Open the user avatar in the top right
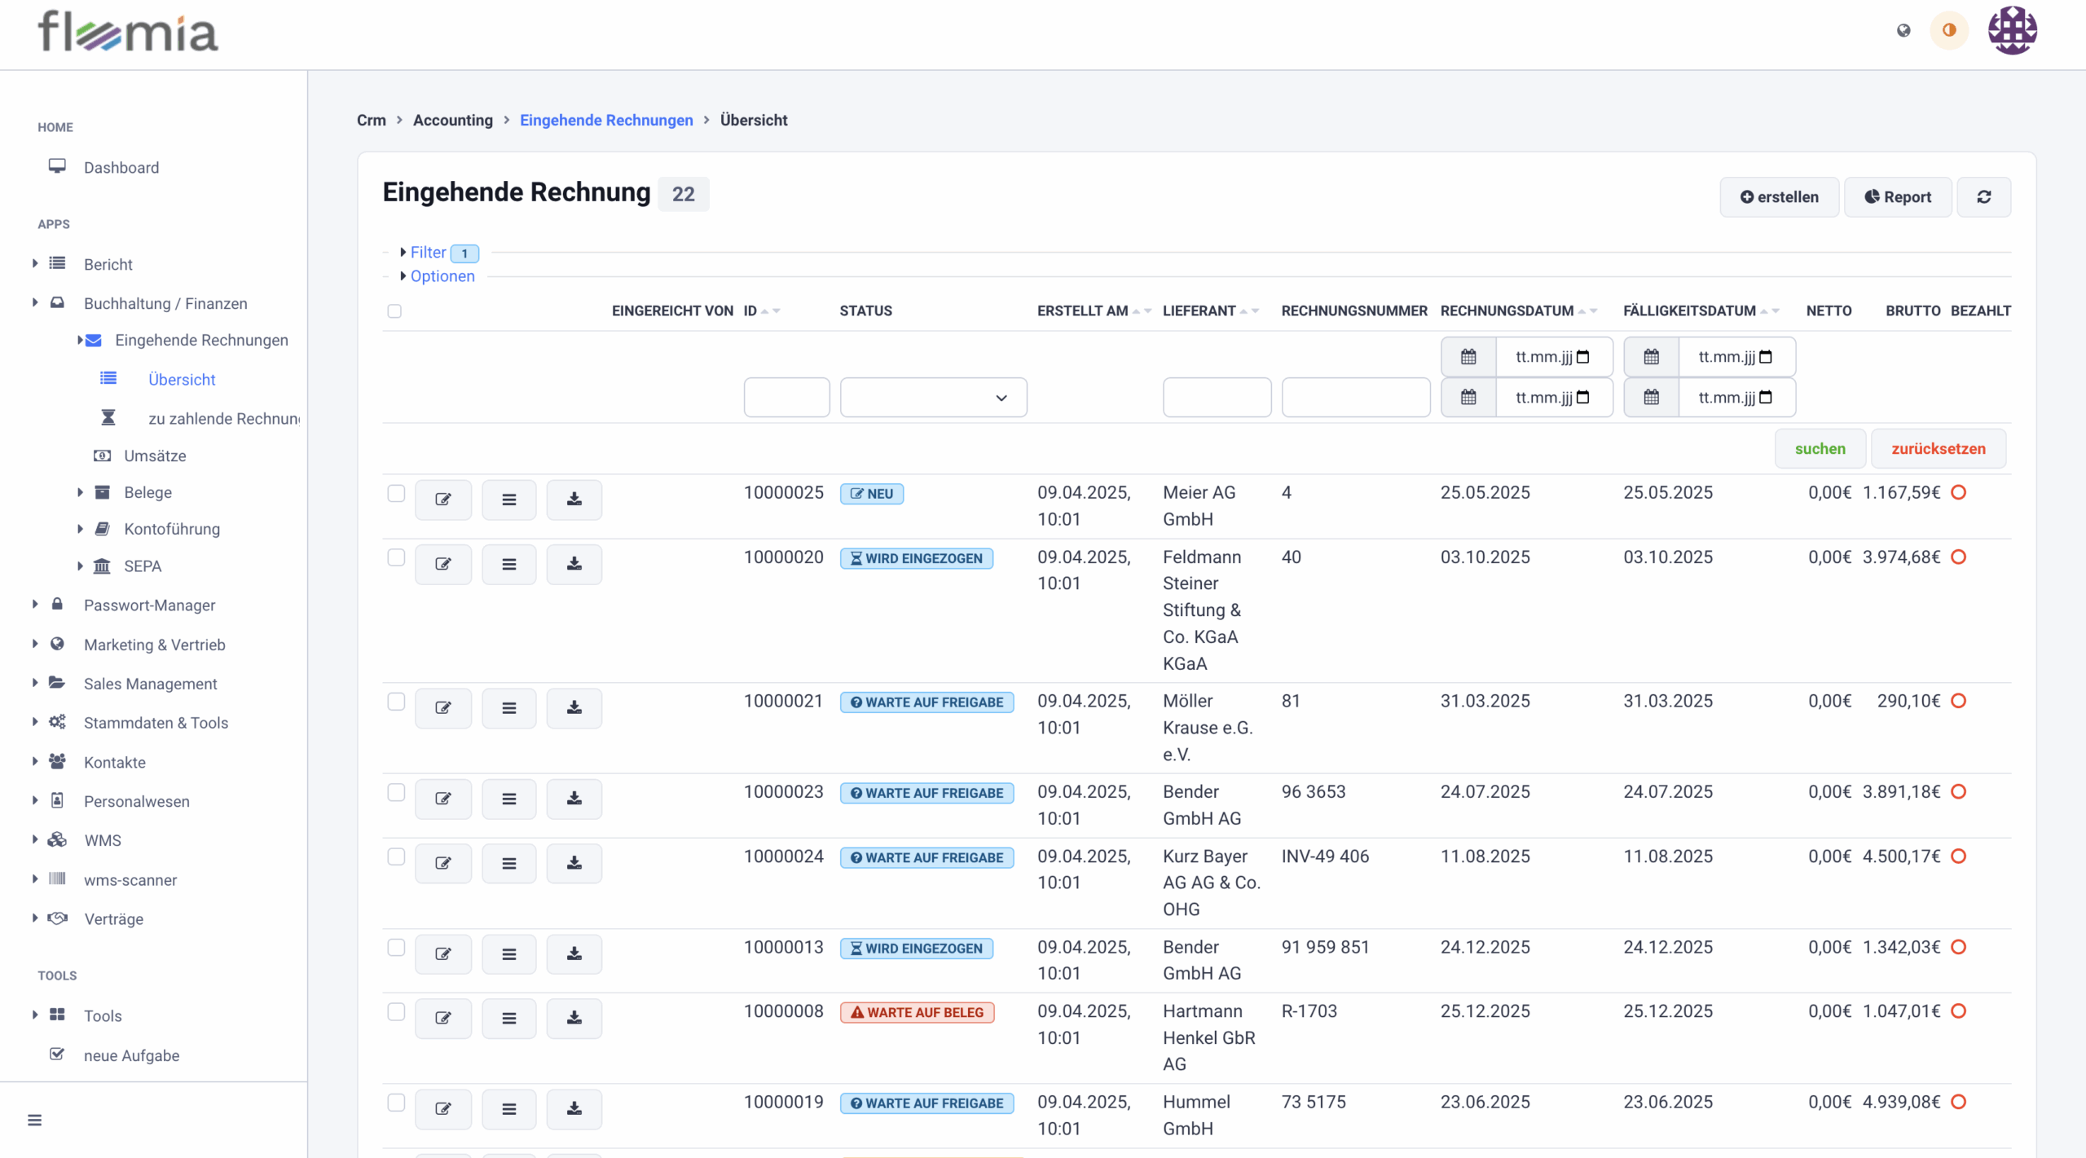Viewport: 2086px width, 1158px height. [2012, 30]
